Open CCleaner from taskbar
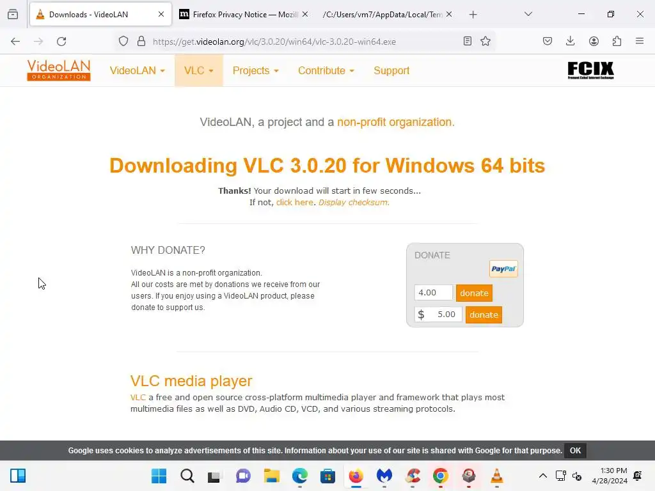655x491 pixels. click(413, 476)
